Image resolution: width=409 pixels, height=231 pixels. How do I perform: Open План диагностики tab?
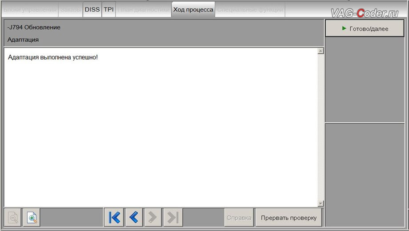click(144, 10)
